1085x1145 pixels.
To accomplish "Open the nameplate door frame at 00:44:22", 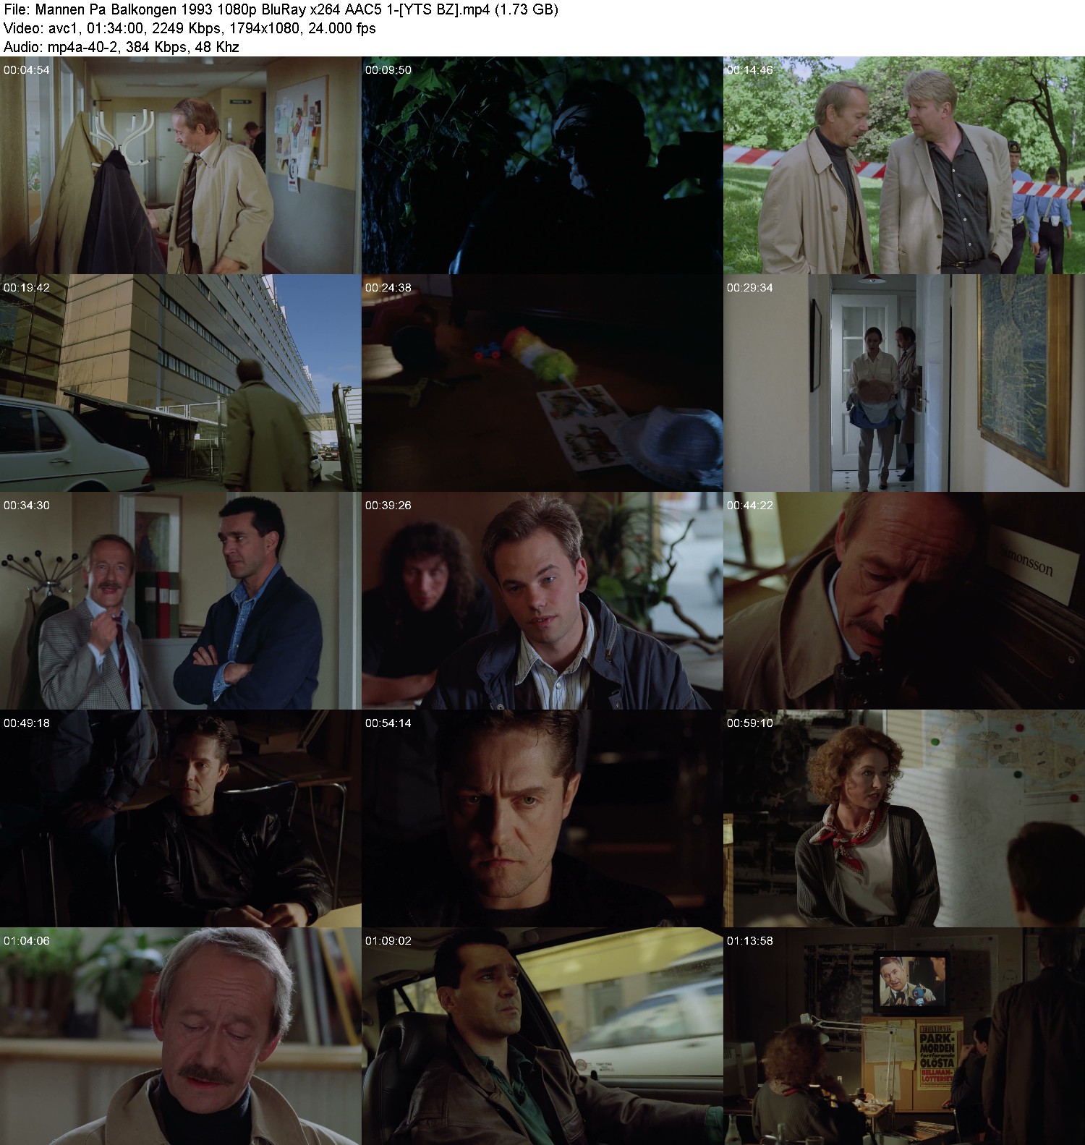I will coord(904,600).
